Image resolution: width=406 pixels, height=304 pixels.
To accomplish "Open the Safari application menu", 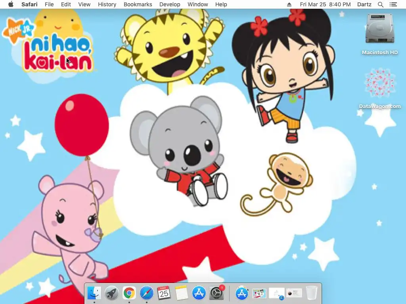I will point(29,4).
